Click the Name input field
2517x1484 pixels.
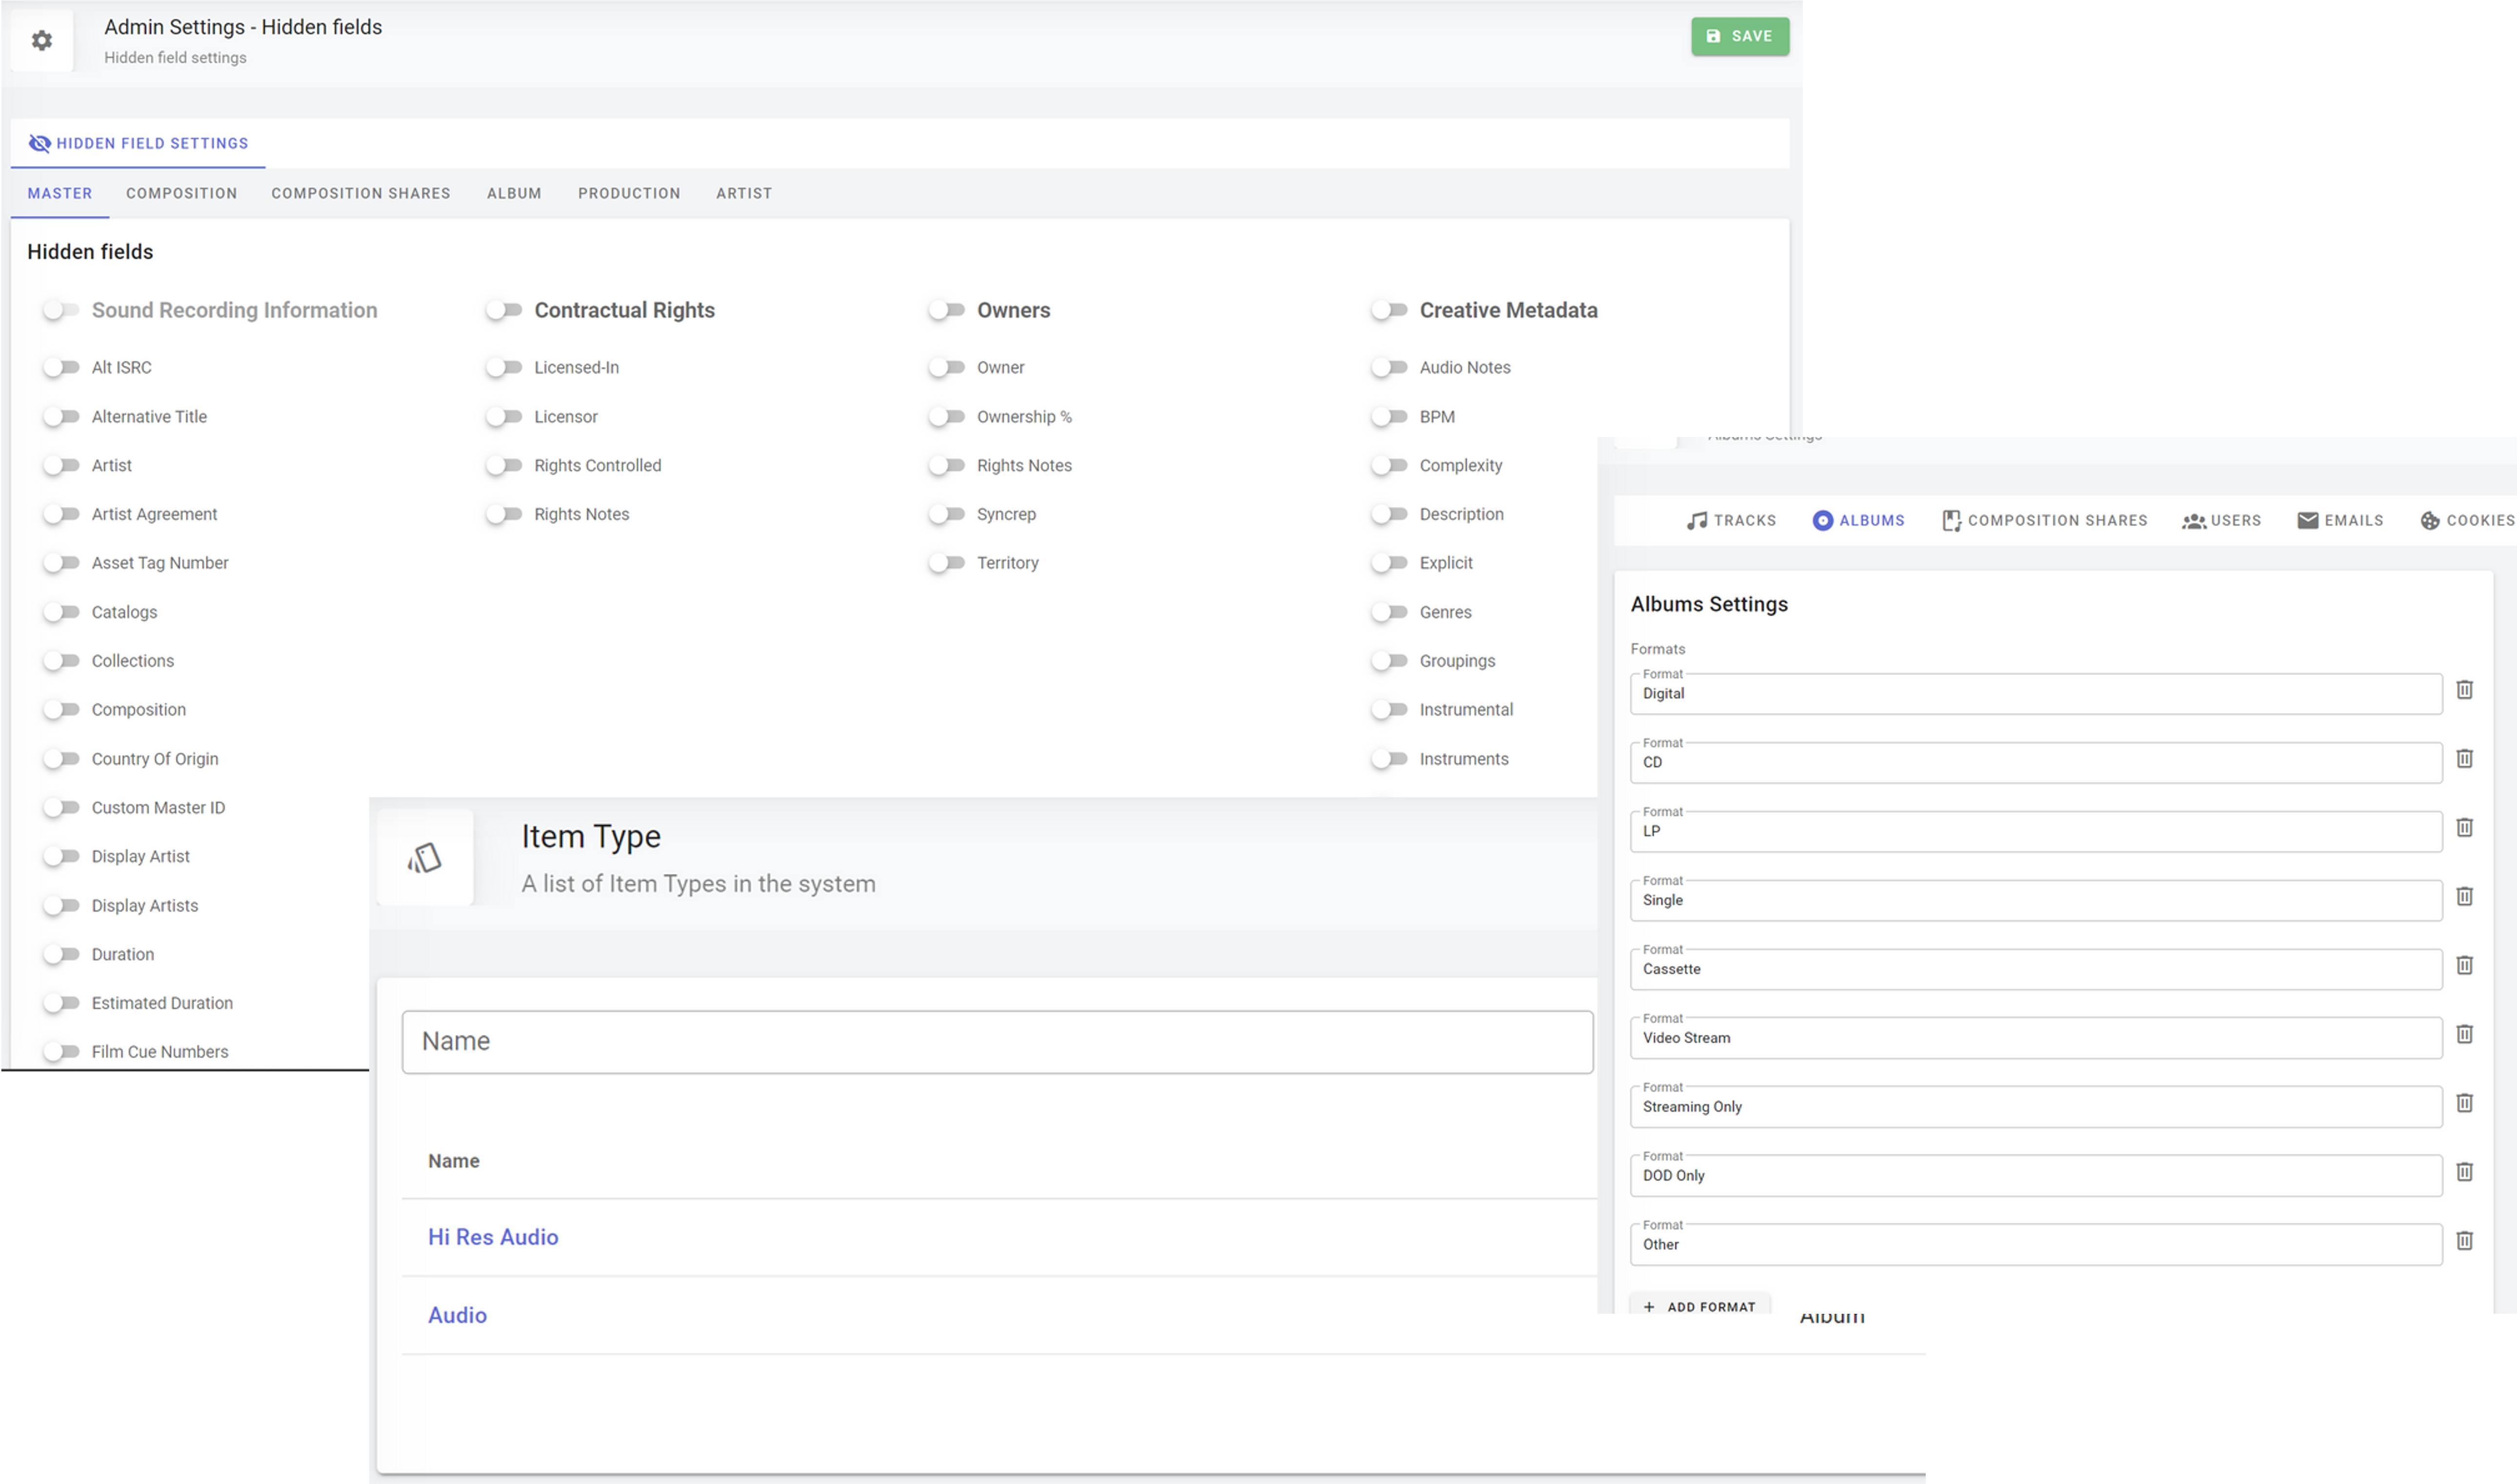pos(997,1042)
